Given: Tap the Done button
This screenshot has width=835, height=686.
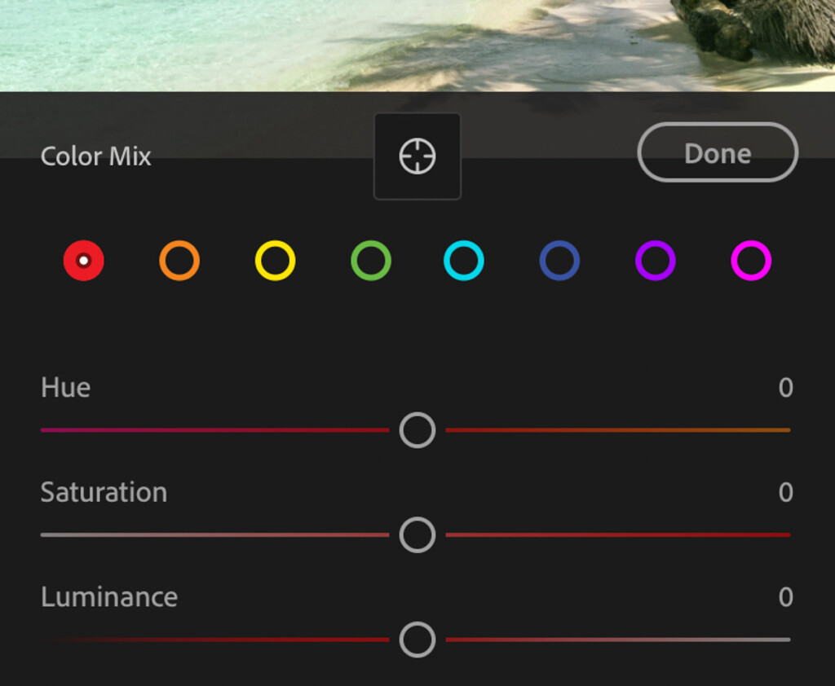Looking at the screenshot, I should tap(718, 152).
